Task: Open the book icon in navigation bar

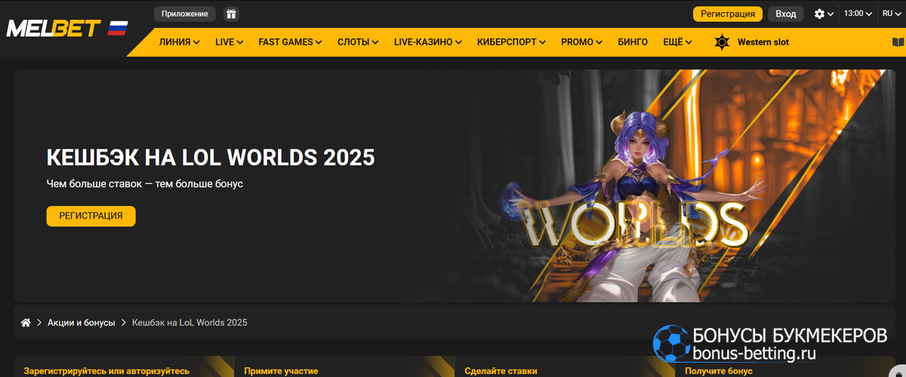Action: point(898,42)
